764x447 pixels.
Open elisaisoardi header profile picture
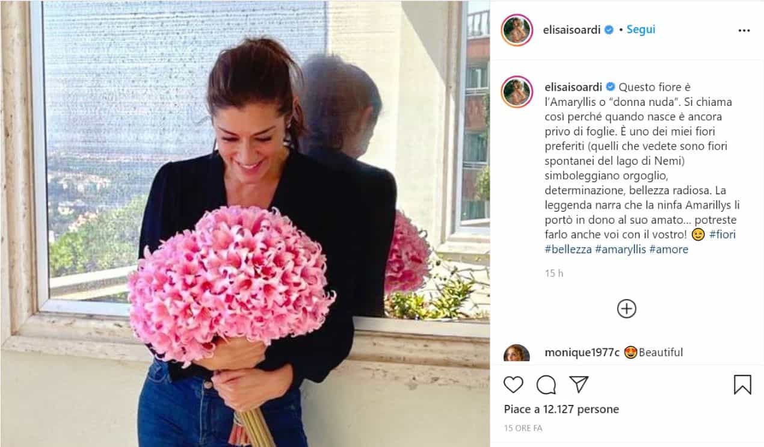pos(517,30)
